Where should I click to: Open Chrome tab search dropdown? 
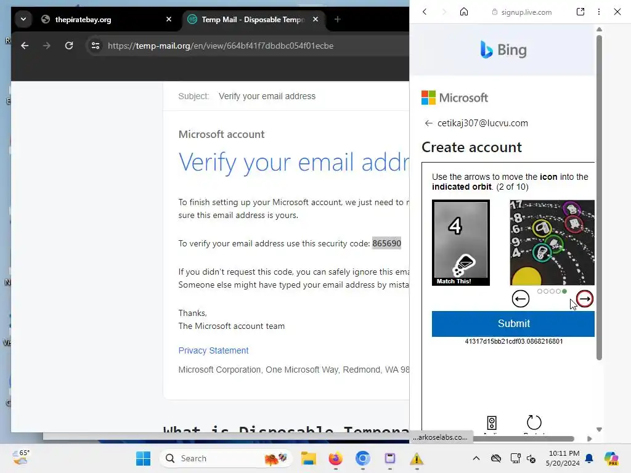tap(23, 19)
